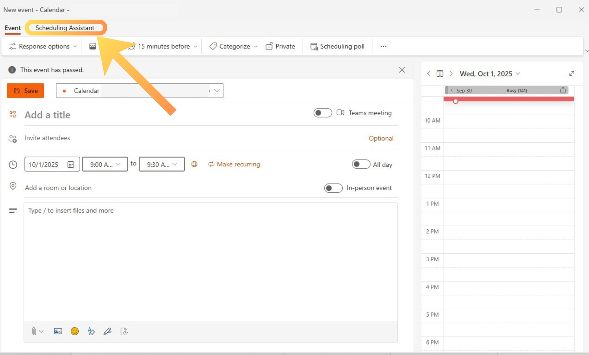Open the attach file paperclip menu

(x=37, y=331)
